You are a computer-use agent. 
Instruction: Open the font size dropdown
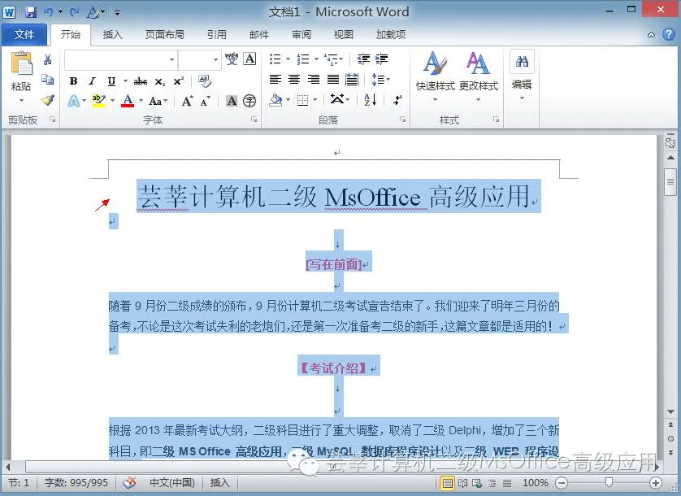[x=215, y=59]
